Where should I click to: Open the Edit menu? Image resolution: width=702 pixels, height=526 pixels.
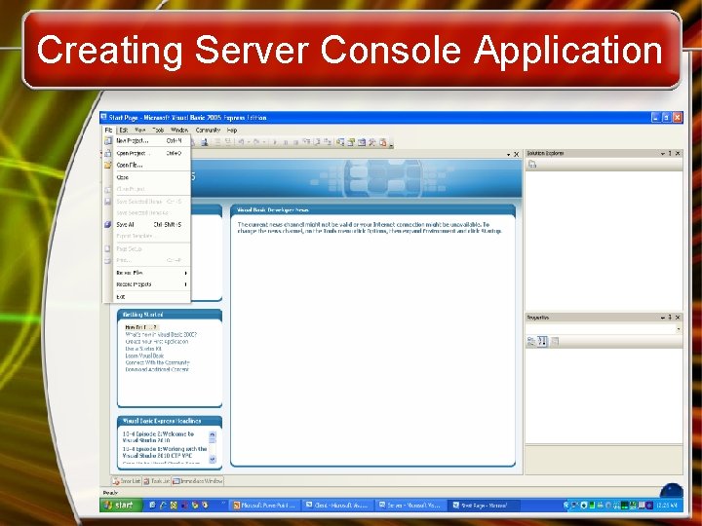[124, 131]
